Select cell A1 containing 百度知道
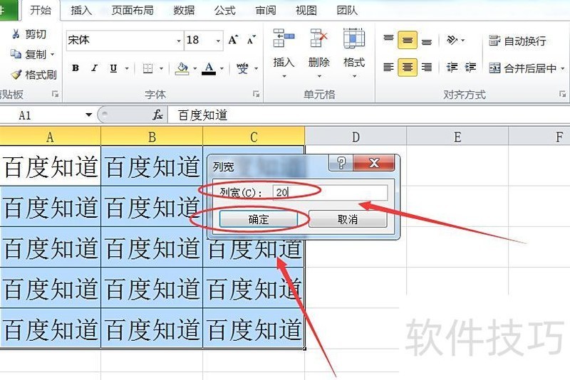 pos(50,167)
